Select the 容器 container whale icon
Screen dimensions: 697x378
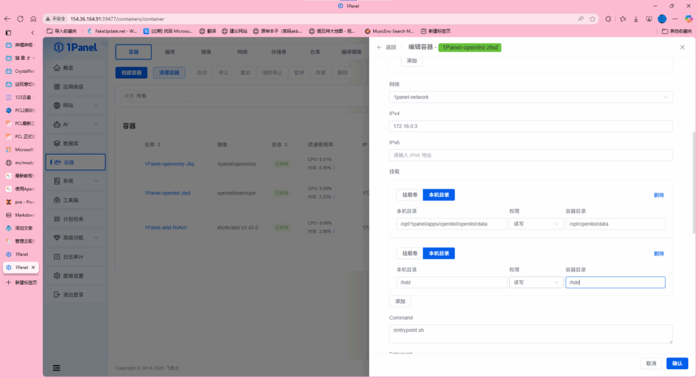point(58,162)
